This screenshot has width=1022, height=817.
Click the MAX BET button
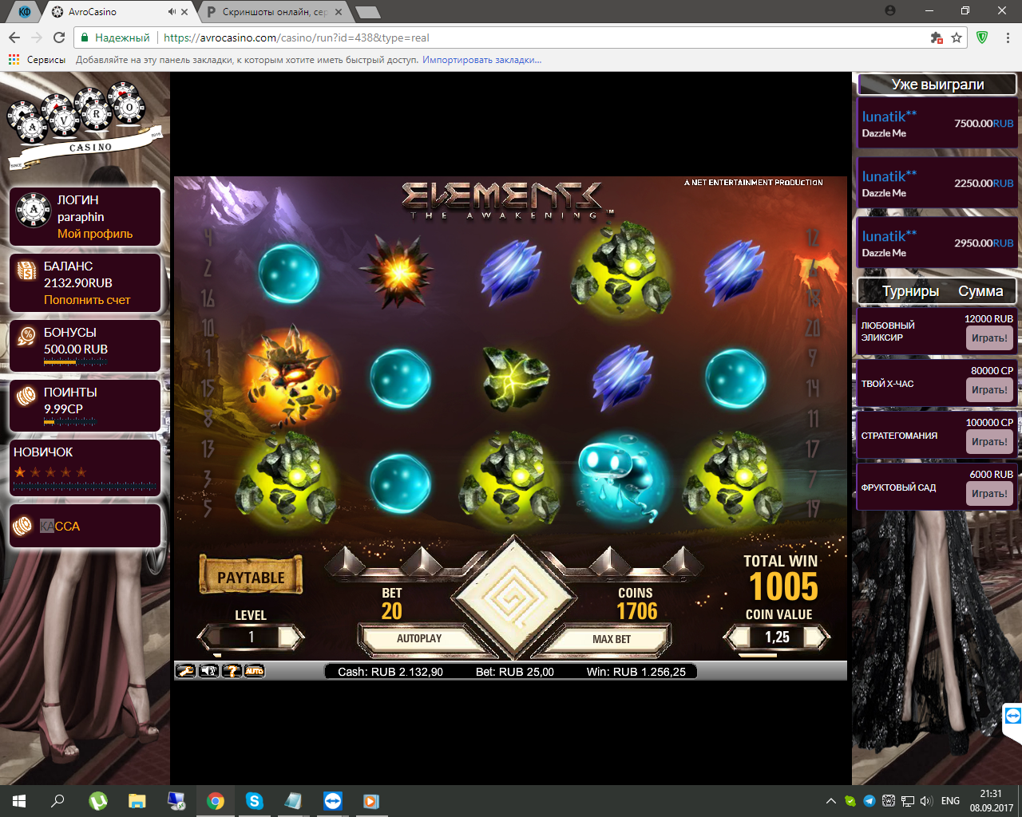point(612,639)
